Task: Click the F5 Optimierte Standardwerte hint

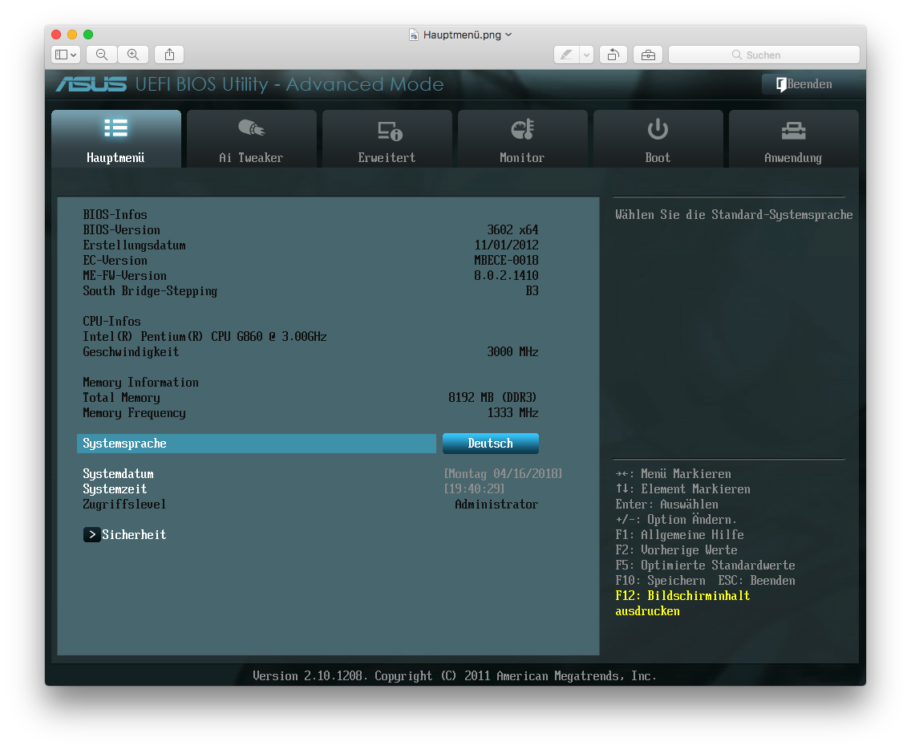Action: (x=705, y=566)
